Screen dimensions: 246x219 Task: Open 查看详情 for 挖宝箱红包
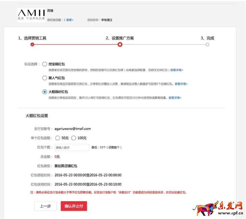[x=177, y=70]
